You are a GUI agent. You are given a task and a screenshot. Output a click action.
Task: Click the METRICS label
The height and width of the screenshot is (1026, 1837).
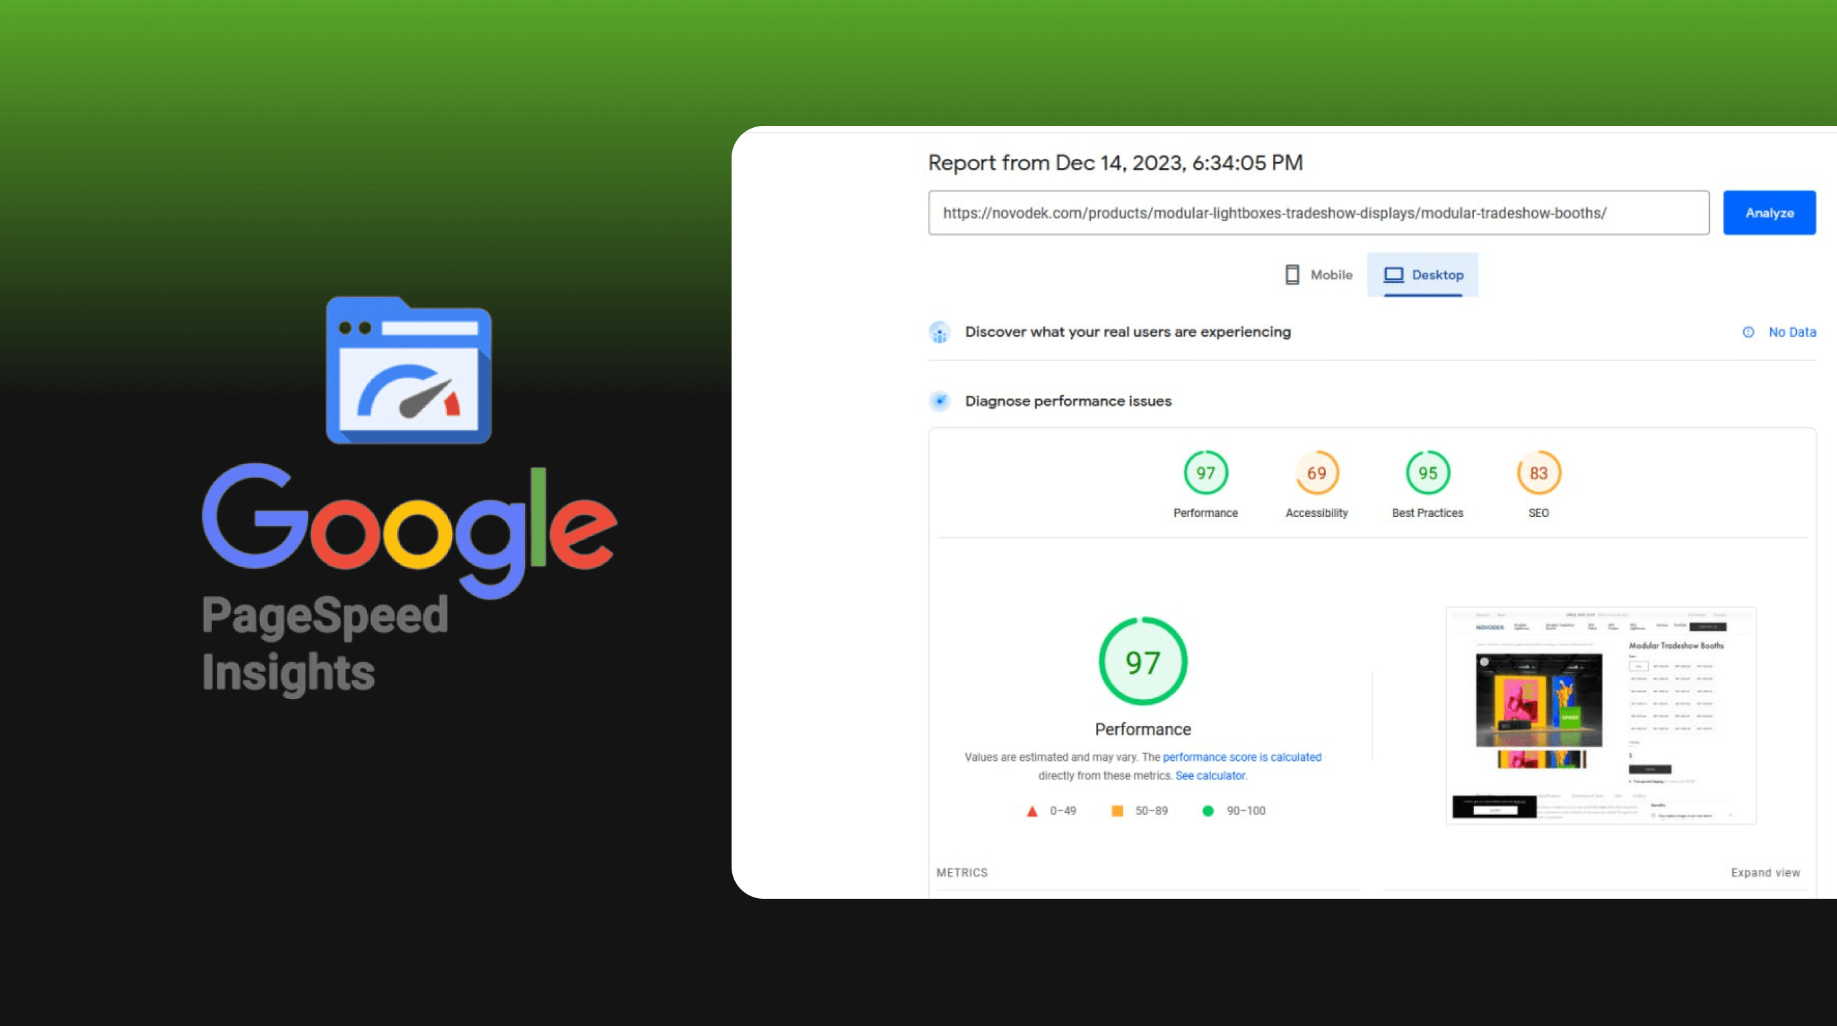point(961,873)
